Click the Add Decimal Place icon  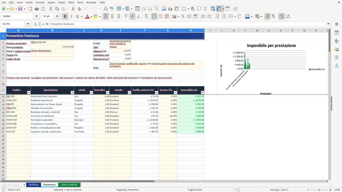point(203,16)
